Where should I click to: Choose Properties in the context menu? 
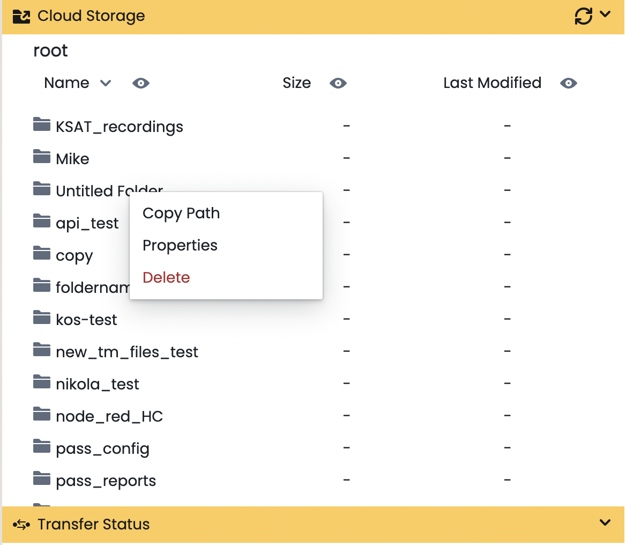(x=180, y=245)
